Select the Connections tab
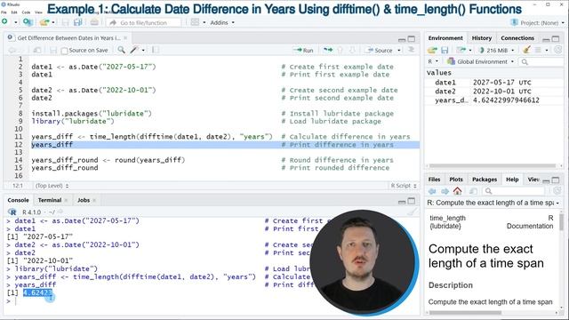Viewport: 569px width, 320px height. point(517,38)
